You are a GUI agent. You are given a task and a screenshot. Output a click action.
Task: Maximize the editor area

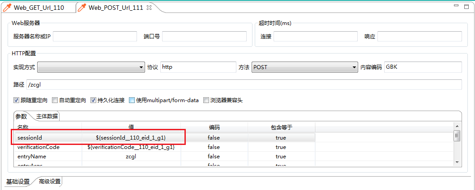tap(466, 6)
